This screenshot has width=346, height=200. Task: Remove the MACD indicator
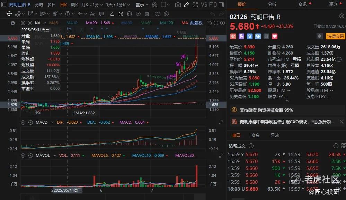point(31,122)
